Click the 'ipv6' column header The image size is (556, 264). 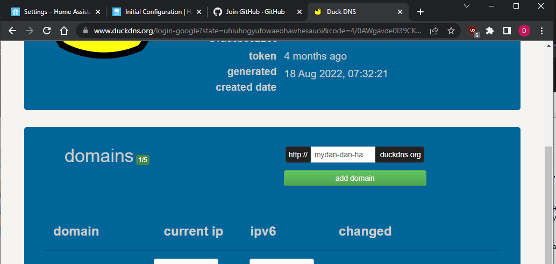[263, 232]
